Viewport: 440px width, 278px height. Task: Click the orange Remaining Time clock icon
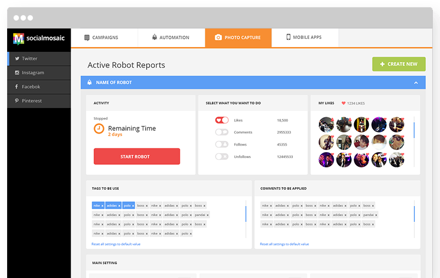pyautogui.click(x=99, y=129)
